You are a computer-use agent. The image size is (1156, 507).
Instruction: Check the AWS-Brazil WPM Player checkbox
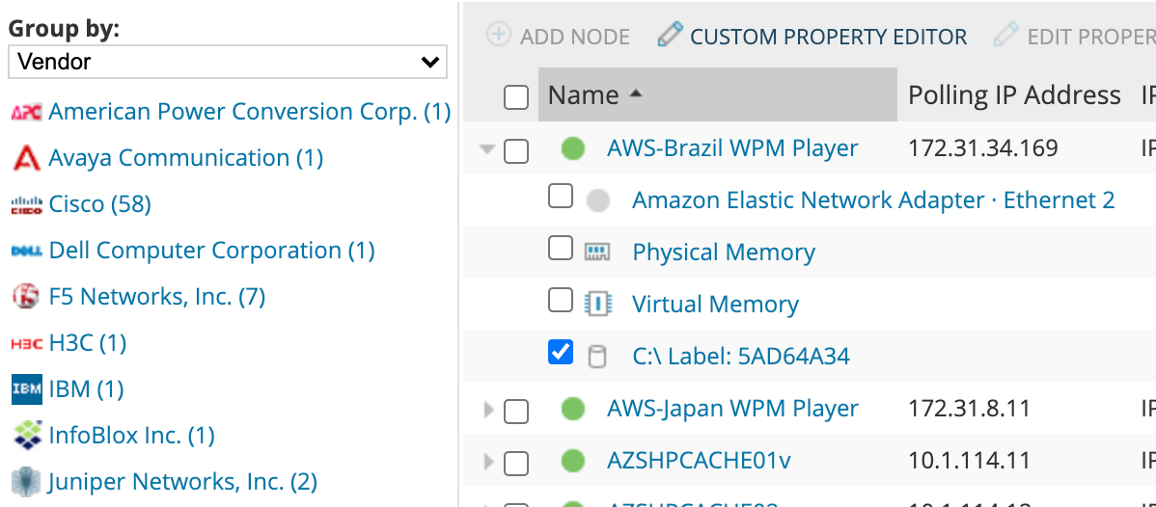coord(516,150)
